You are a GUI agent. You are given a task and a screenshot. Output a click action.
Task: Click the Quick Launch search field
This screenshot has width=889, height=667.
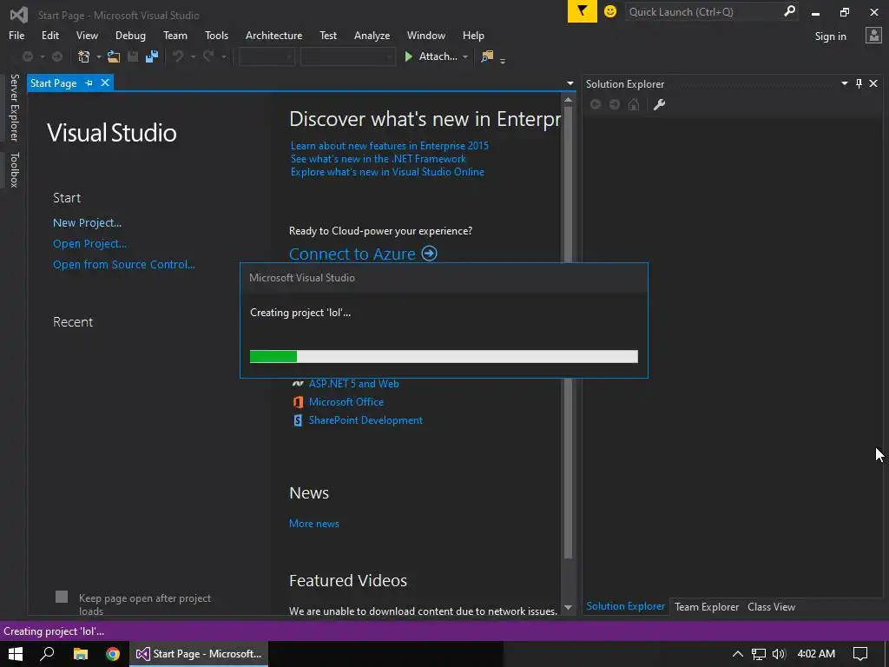[x=703, y=12]
